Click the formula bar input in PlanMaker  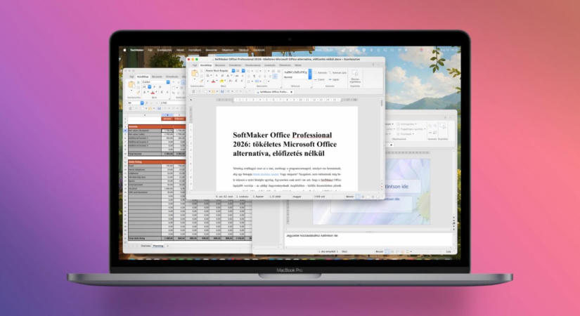tap(173, 103)
